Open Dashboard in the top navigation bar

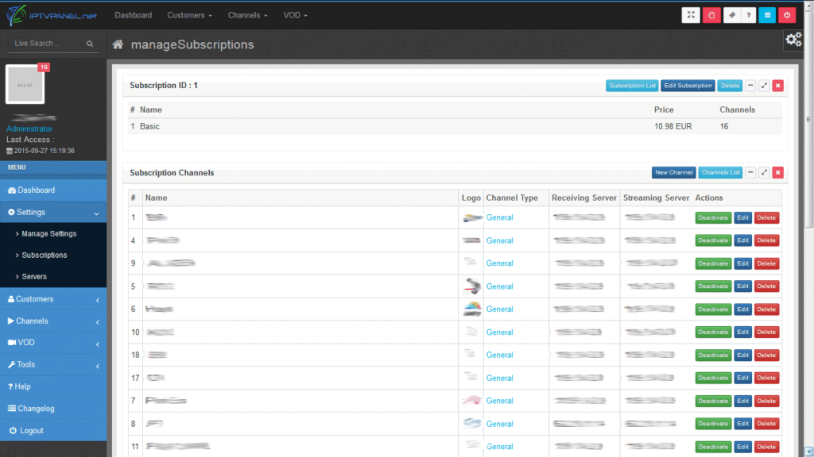[133, 15]
